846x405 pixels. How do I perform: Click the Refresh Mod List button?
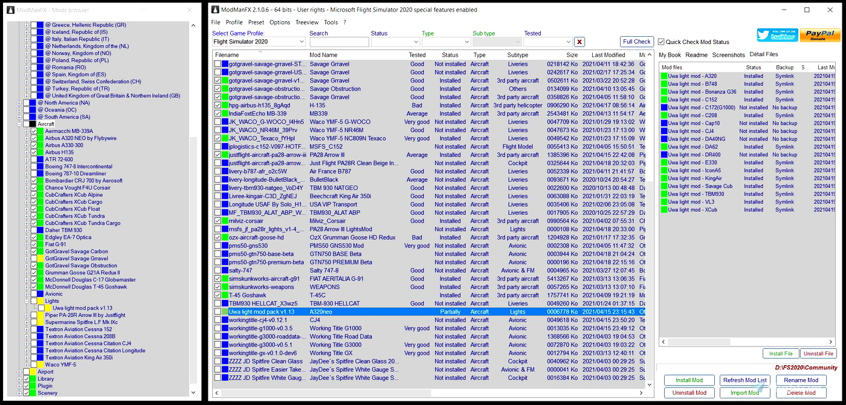click(x=744, y=380)
